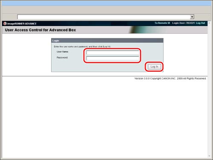Click the Canon copyright version text
The image size is (213, 160).
170,79
